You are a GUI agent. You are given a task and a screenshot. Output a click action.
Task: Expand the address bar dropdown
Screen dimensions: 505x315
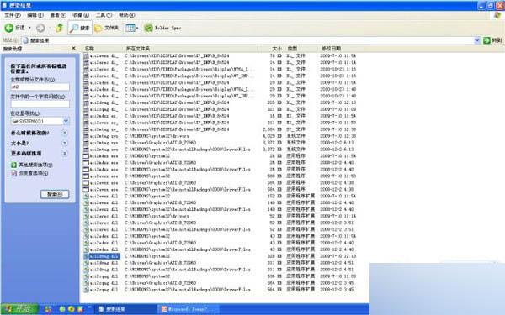[x=476, y=40]
